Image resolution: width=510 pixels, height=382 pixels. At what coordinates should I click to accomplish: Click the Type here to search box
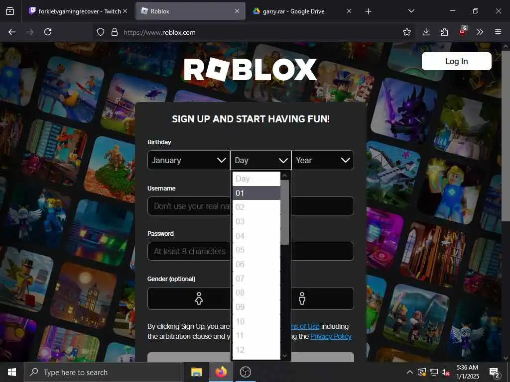[x=103, y=372]
